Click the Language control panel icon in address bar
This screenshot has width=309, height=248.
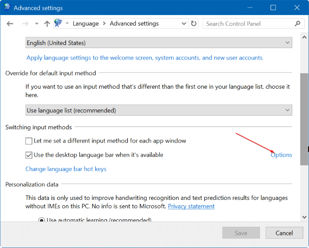(58, 23)
